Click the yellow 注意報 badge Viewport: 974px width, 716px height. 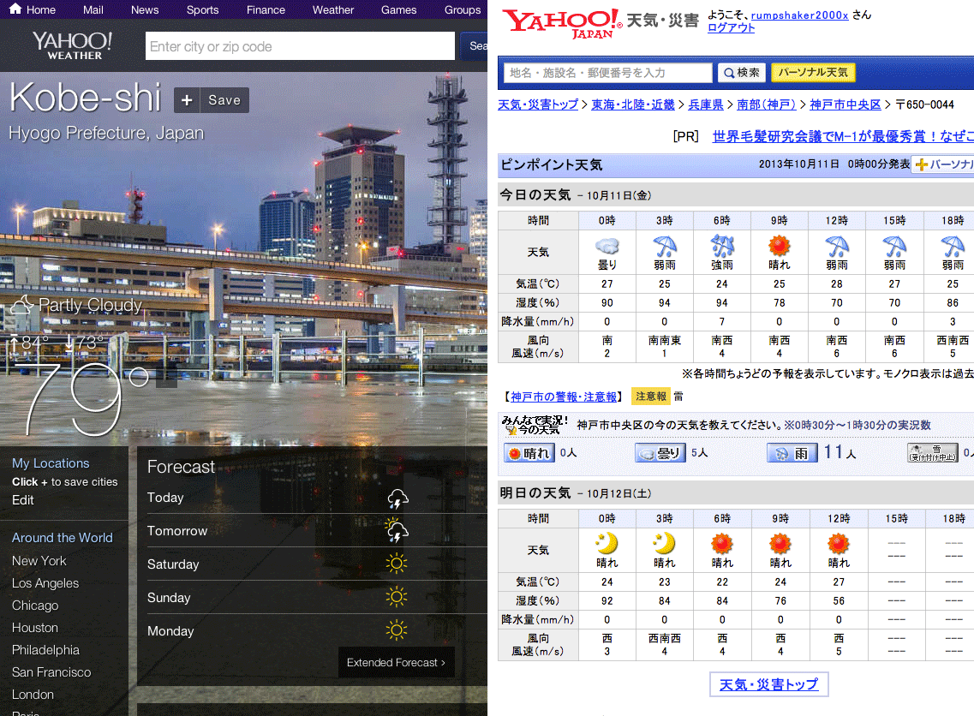pyautogui.click(x=651, y=397)
